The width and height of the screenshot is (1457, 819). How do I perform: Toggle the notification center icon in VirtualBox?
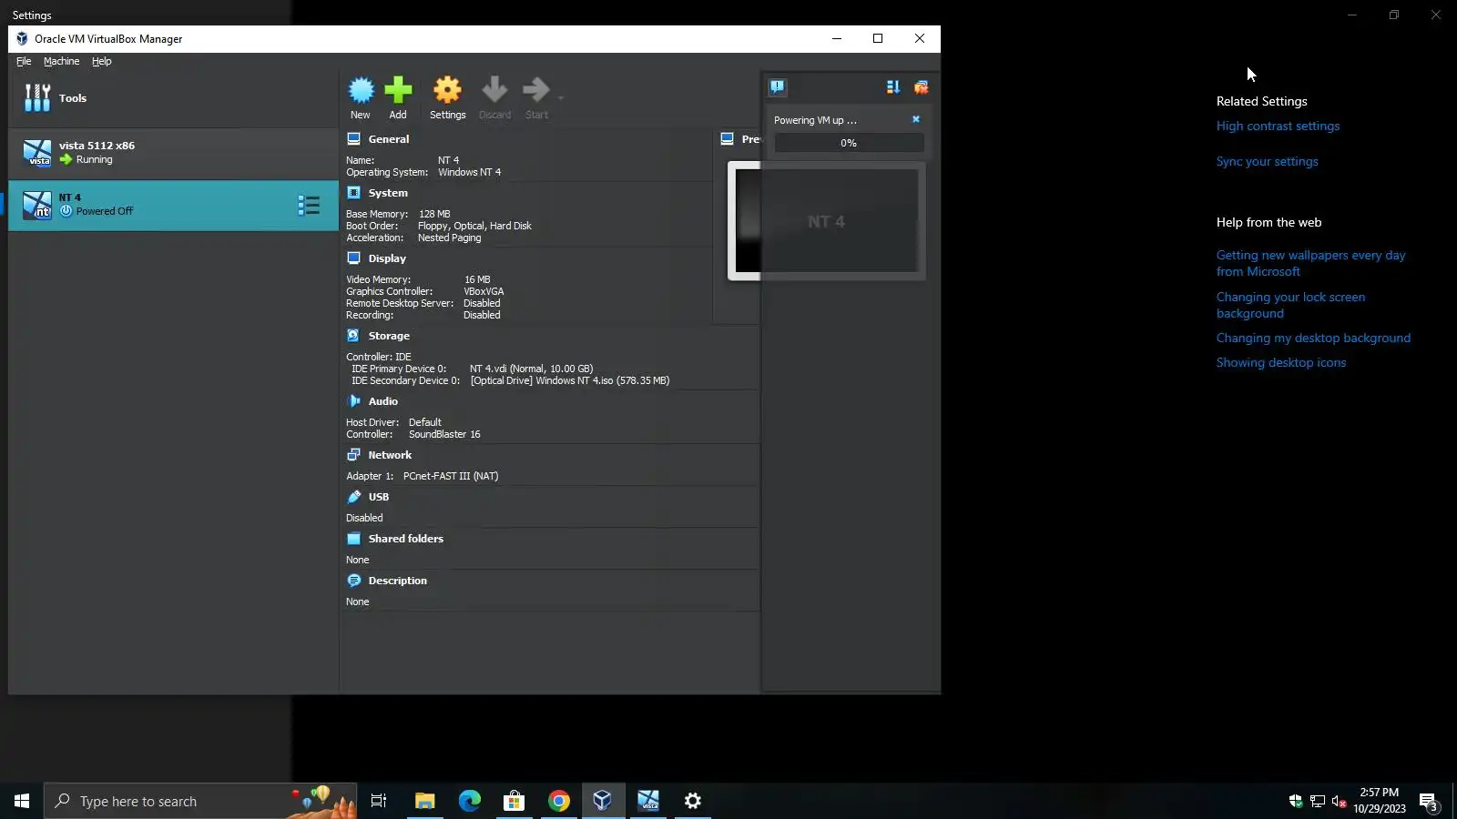[x=777, y=87]
